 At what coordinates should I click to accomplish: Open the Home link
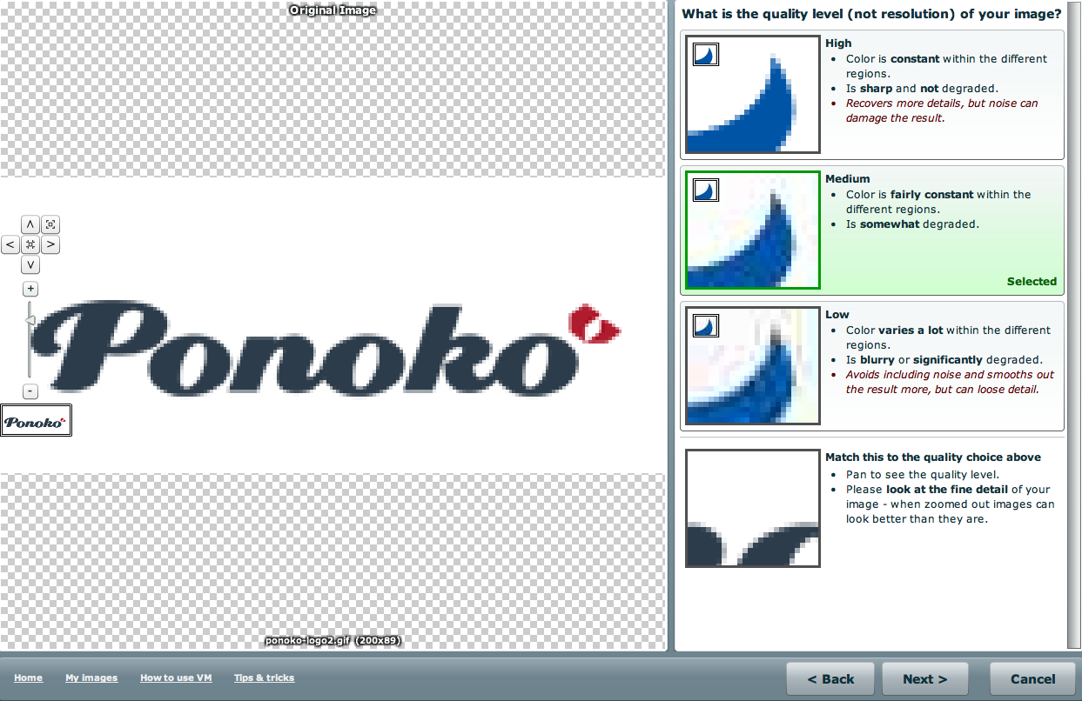tap(28, 678)
